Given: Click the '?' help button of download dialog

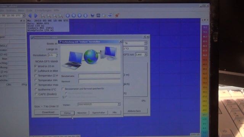Looking at the screenshot, I should pyautogui.click(x=144, y=37).
